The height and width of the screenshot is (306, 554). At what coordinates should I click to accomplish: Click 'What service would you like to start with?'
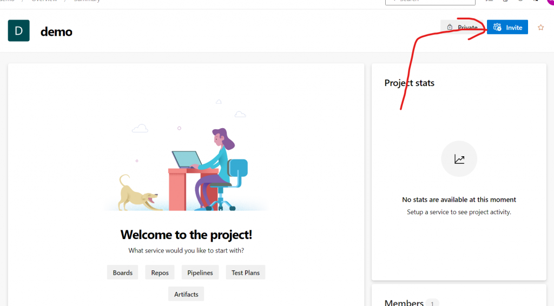point(186,250)
